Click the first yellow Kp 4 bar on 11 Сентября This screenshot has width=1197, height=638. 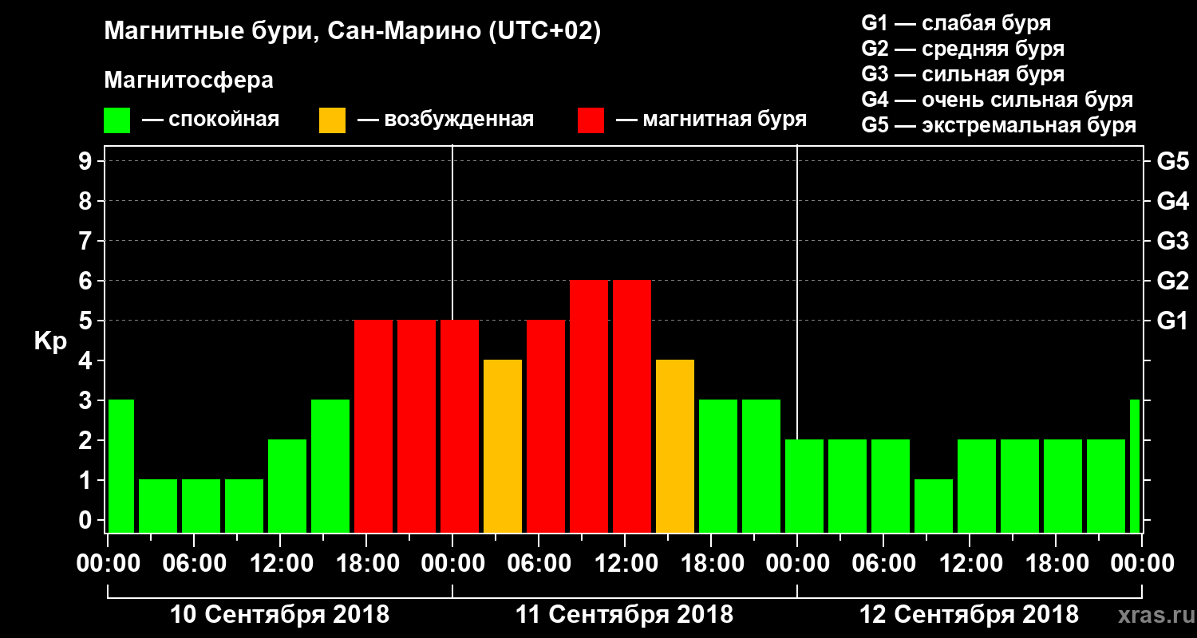pyautogui.click(x=503, y=446)
